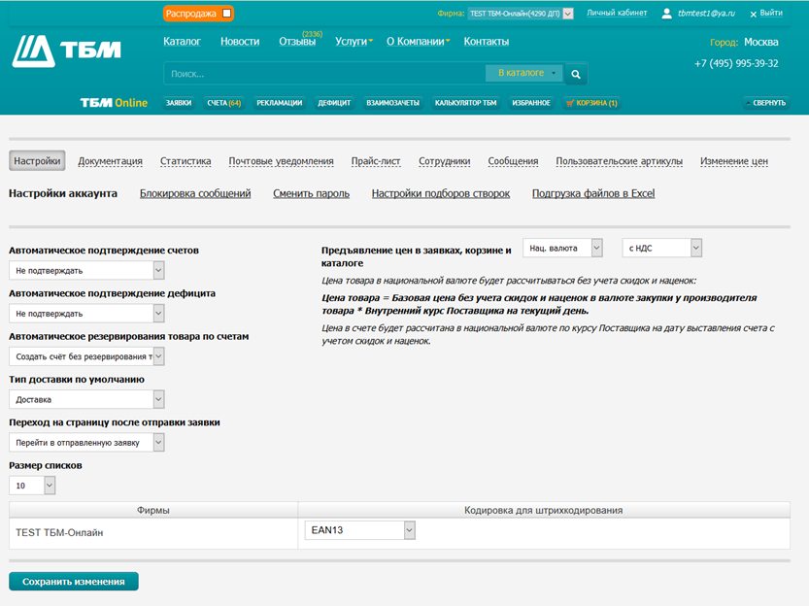Screen dimensions: 809x606
Task: Open the Каталог menu
Action: 182,41
